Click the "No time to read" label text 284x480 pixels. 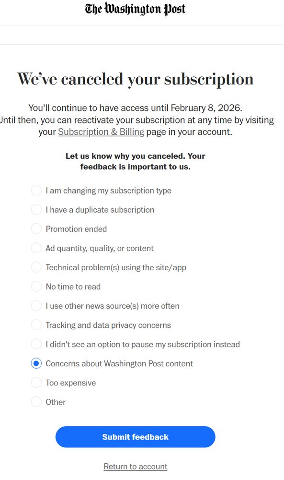(x=73, y=287)
